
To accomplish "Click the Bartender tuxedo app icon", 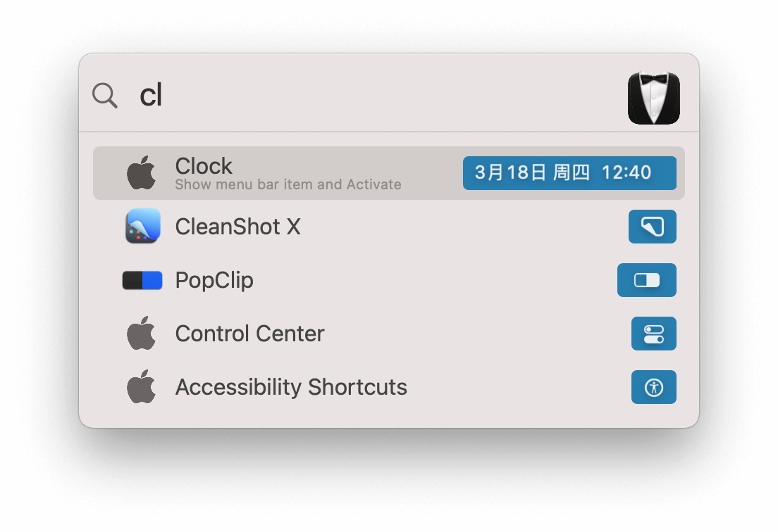I will point(653,98).
